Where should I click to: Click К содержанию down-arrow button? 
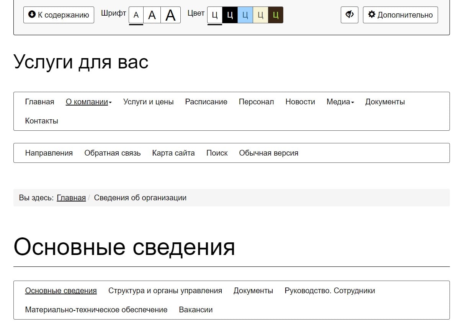pos(59,15)
